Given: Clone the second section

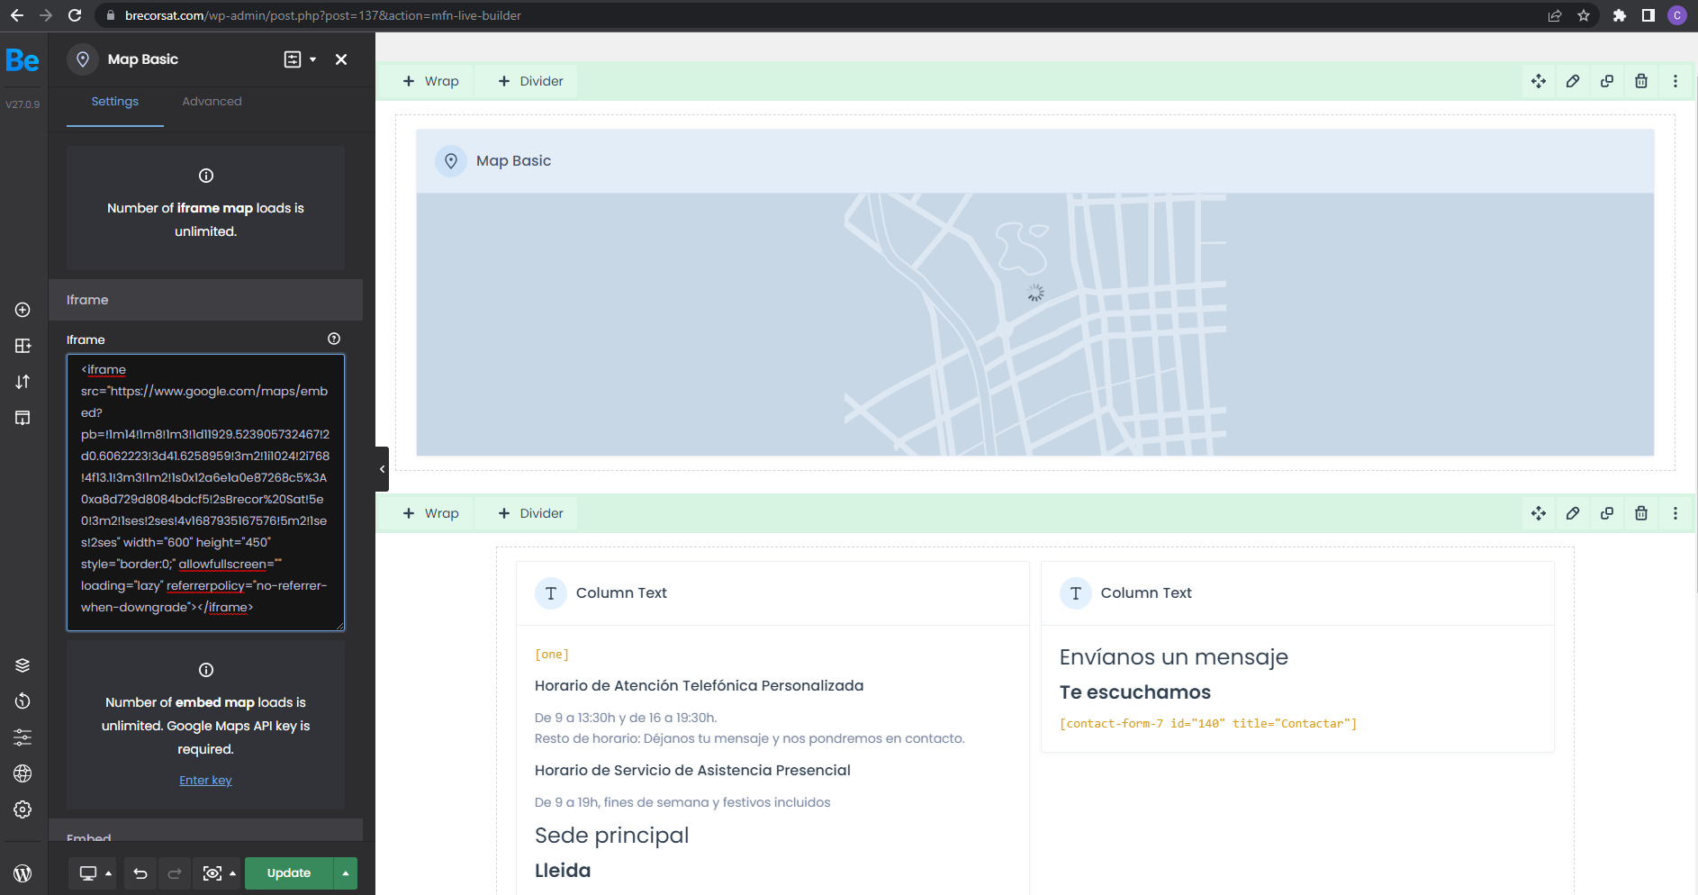Looking at the screenshot, I should 1607,513.
